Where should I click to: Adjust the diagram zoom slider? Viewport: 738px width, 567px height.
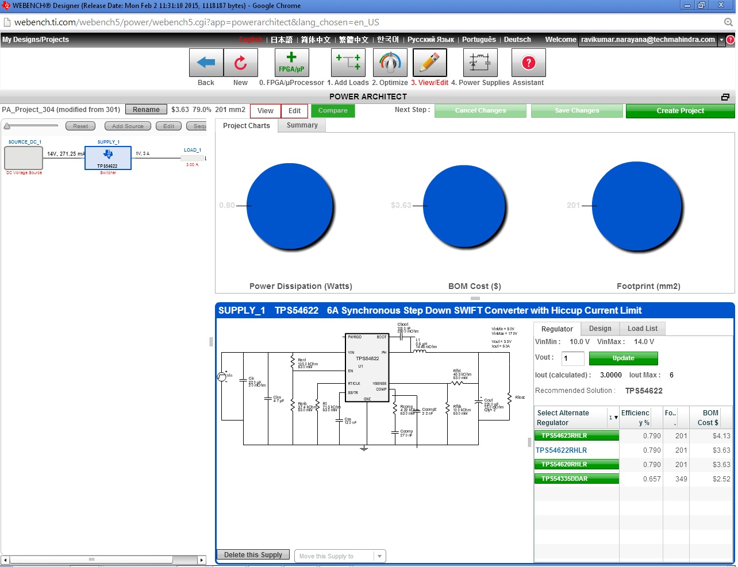(x=7, y=126)
